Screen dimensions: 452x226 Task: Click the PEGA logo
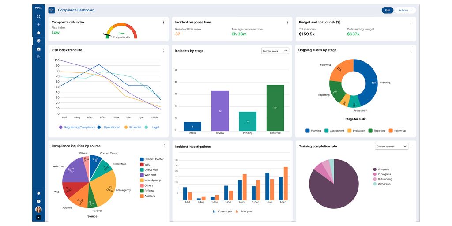38,8
